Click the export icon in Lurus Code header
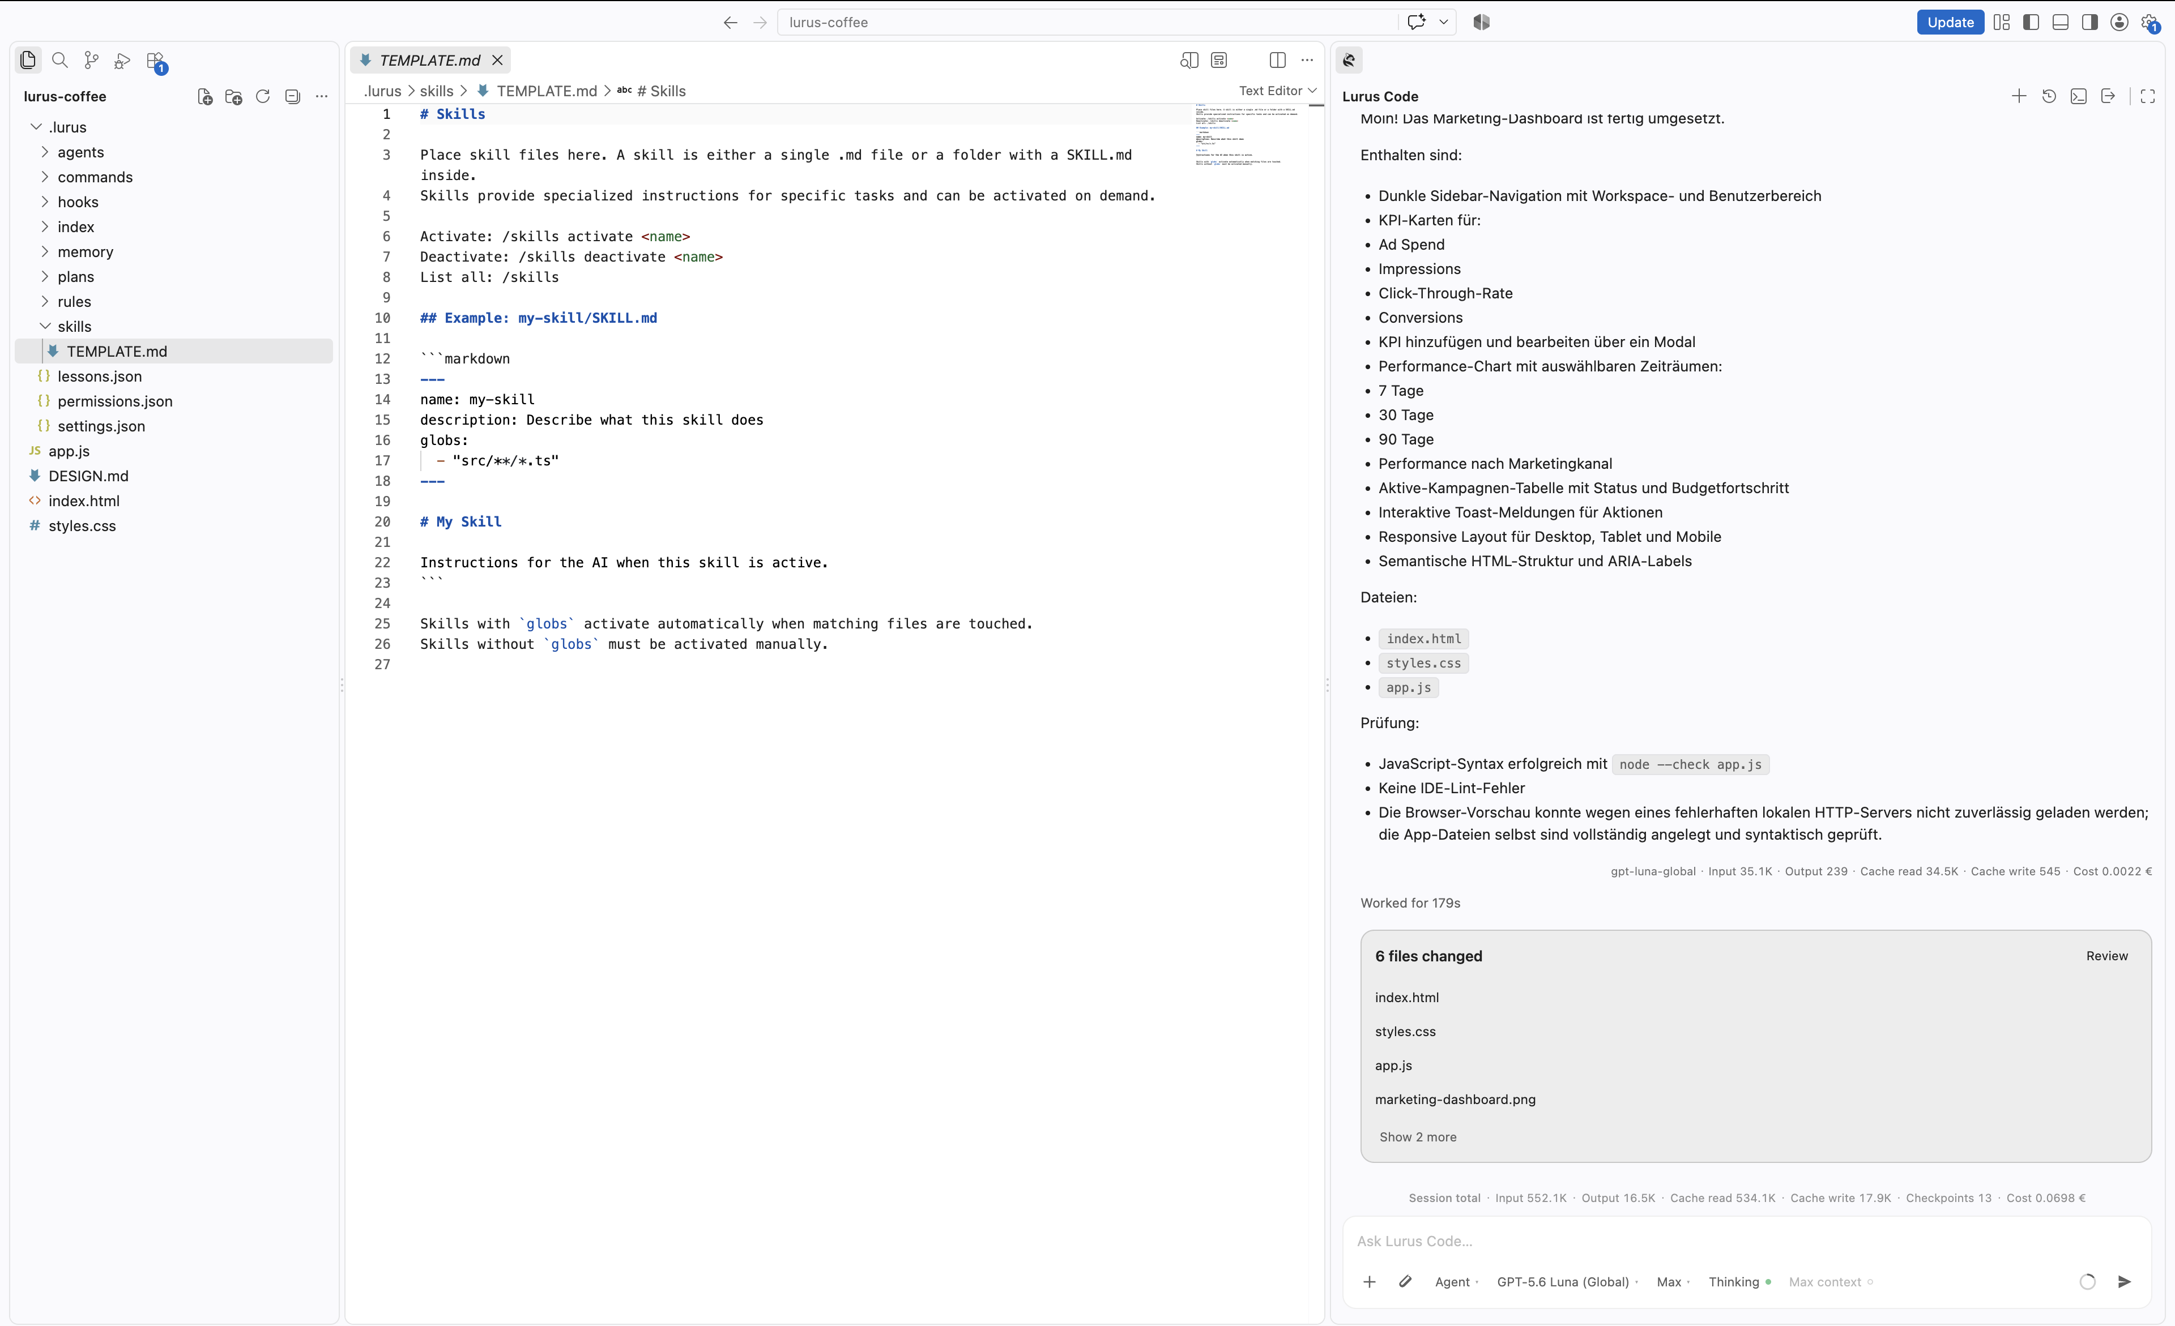Image resolution: width=2175 pixels, height=1326 pixels. click(2108, 96)
